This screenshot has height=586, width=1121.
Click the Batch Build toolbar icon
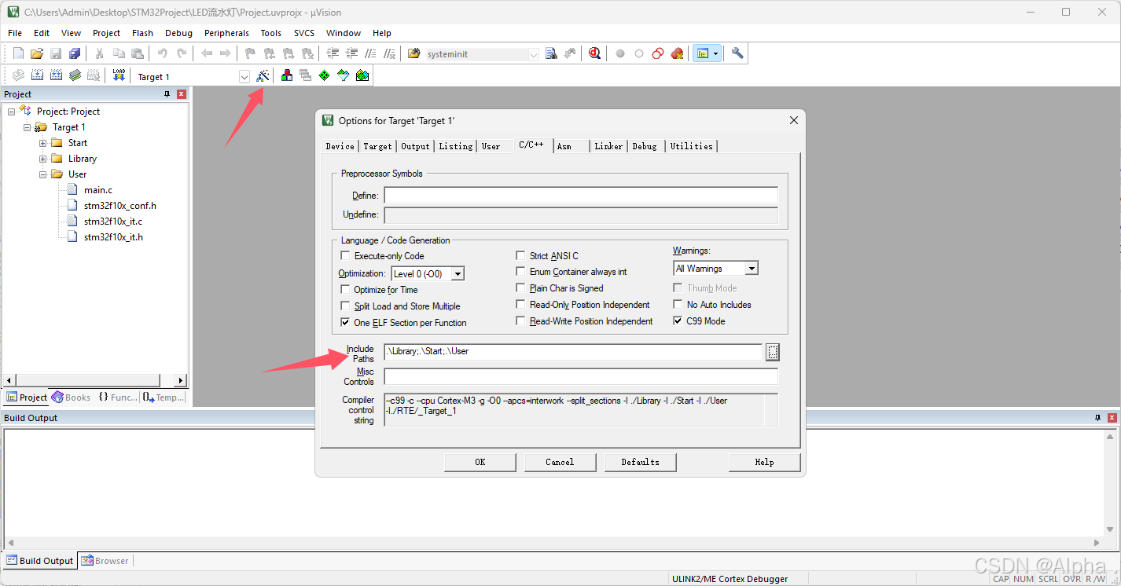coord(75,75)
